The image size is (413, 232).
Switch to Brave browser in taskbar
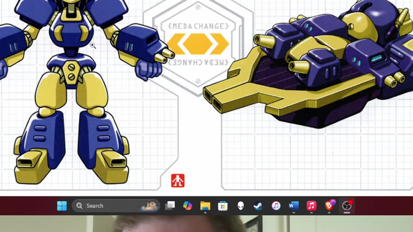pos(329,206)
